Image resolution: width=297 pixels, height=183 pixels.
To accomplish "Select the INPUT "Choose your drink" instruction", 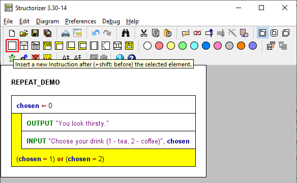I will pyautogui.click(x=108, y=140).
